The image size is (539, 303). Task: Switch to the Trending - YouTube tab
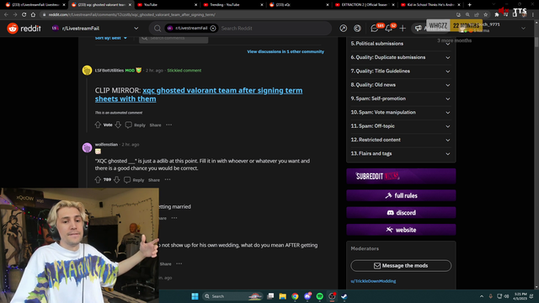pyautogui.click(x=233, y=5)
